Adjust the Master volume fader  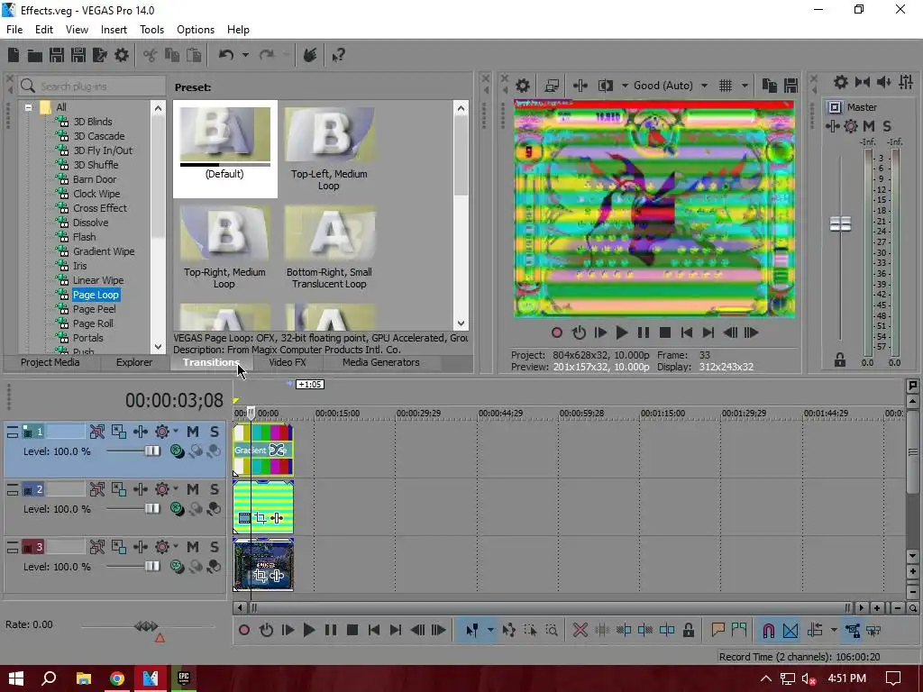[840, 223]
